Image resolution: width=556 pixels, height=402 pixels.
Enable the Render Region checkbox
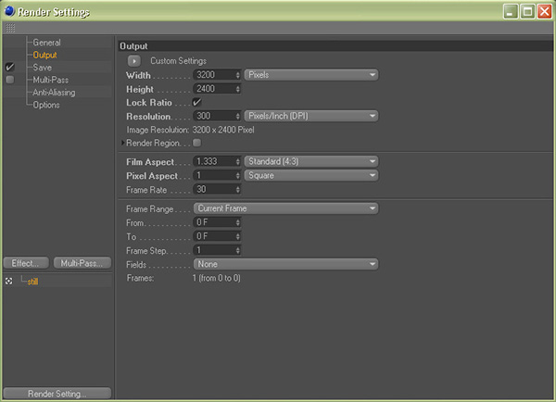(196, 144)
